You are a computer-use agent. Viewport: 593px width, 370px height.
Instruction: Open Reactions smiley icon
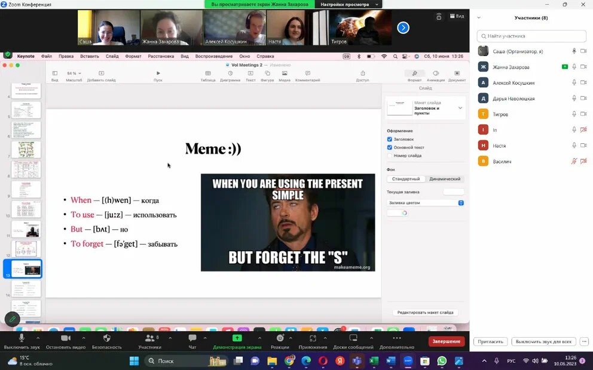(280, 338)
